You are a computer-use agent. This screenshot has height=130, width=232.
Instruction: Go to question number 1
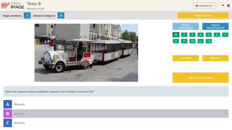(x=176, y=35)
